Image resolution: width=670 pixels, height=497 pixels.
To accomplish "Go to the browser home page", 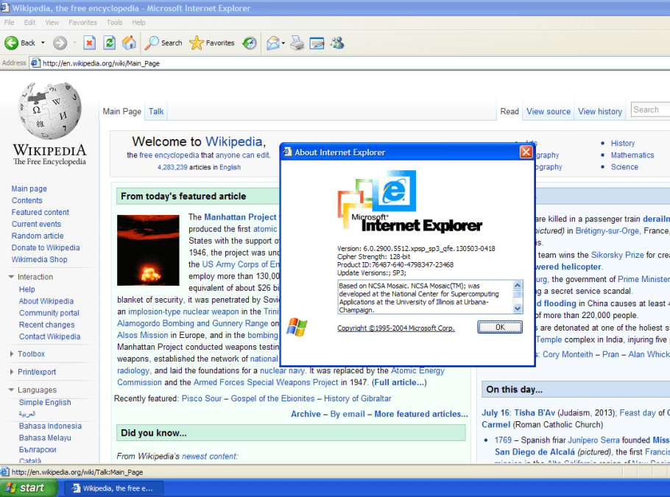I will pyautogui.click(x=128, y=43).
